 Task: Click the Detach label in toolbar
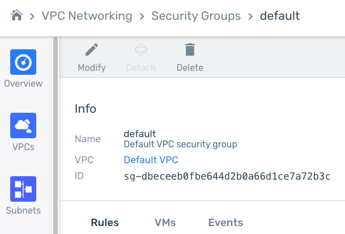pyautogui.click(x=141, y=67)
